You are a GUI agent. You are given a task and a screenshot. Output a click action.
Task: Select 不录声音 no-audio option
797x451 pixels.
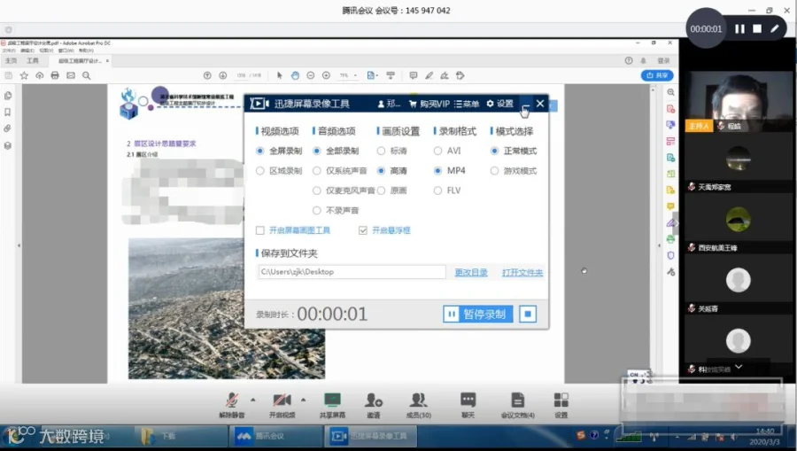[336, 211]
